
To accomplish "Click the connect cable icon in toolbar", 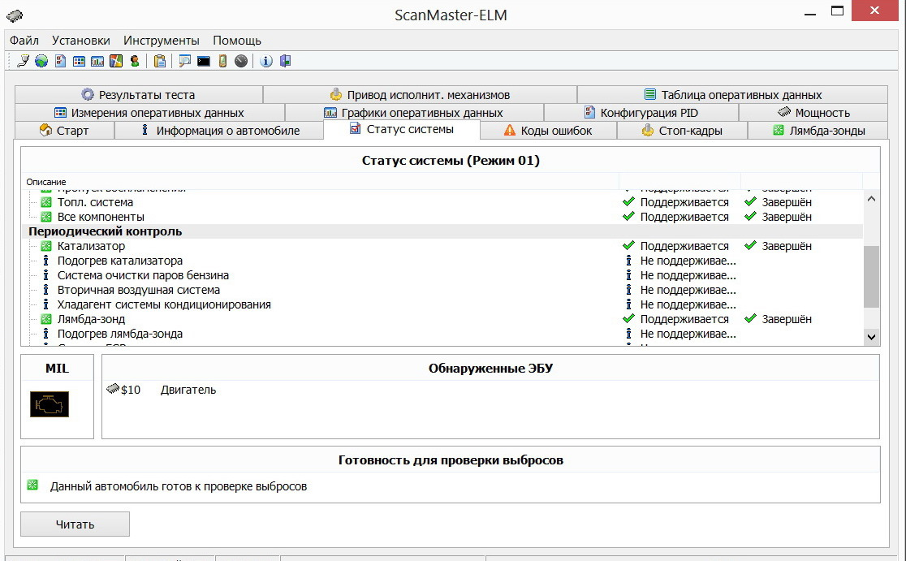I will coord(24,61).
